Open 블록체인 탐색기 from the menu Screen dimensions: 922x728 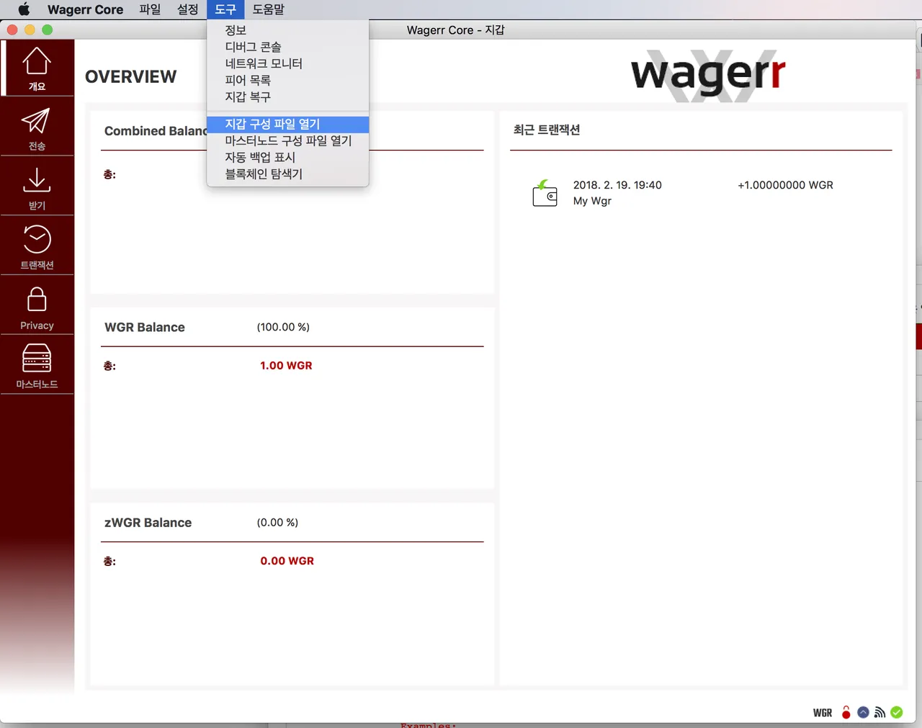point(288,174)
